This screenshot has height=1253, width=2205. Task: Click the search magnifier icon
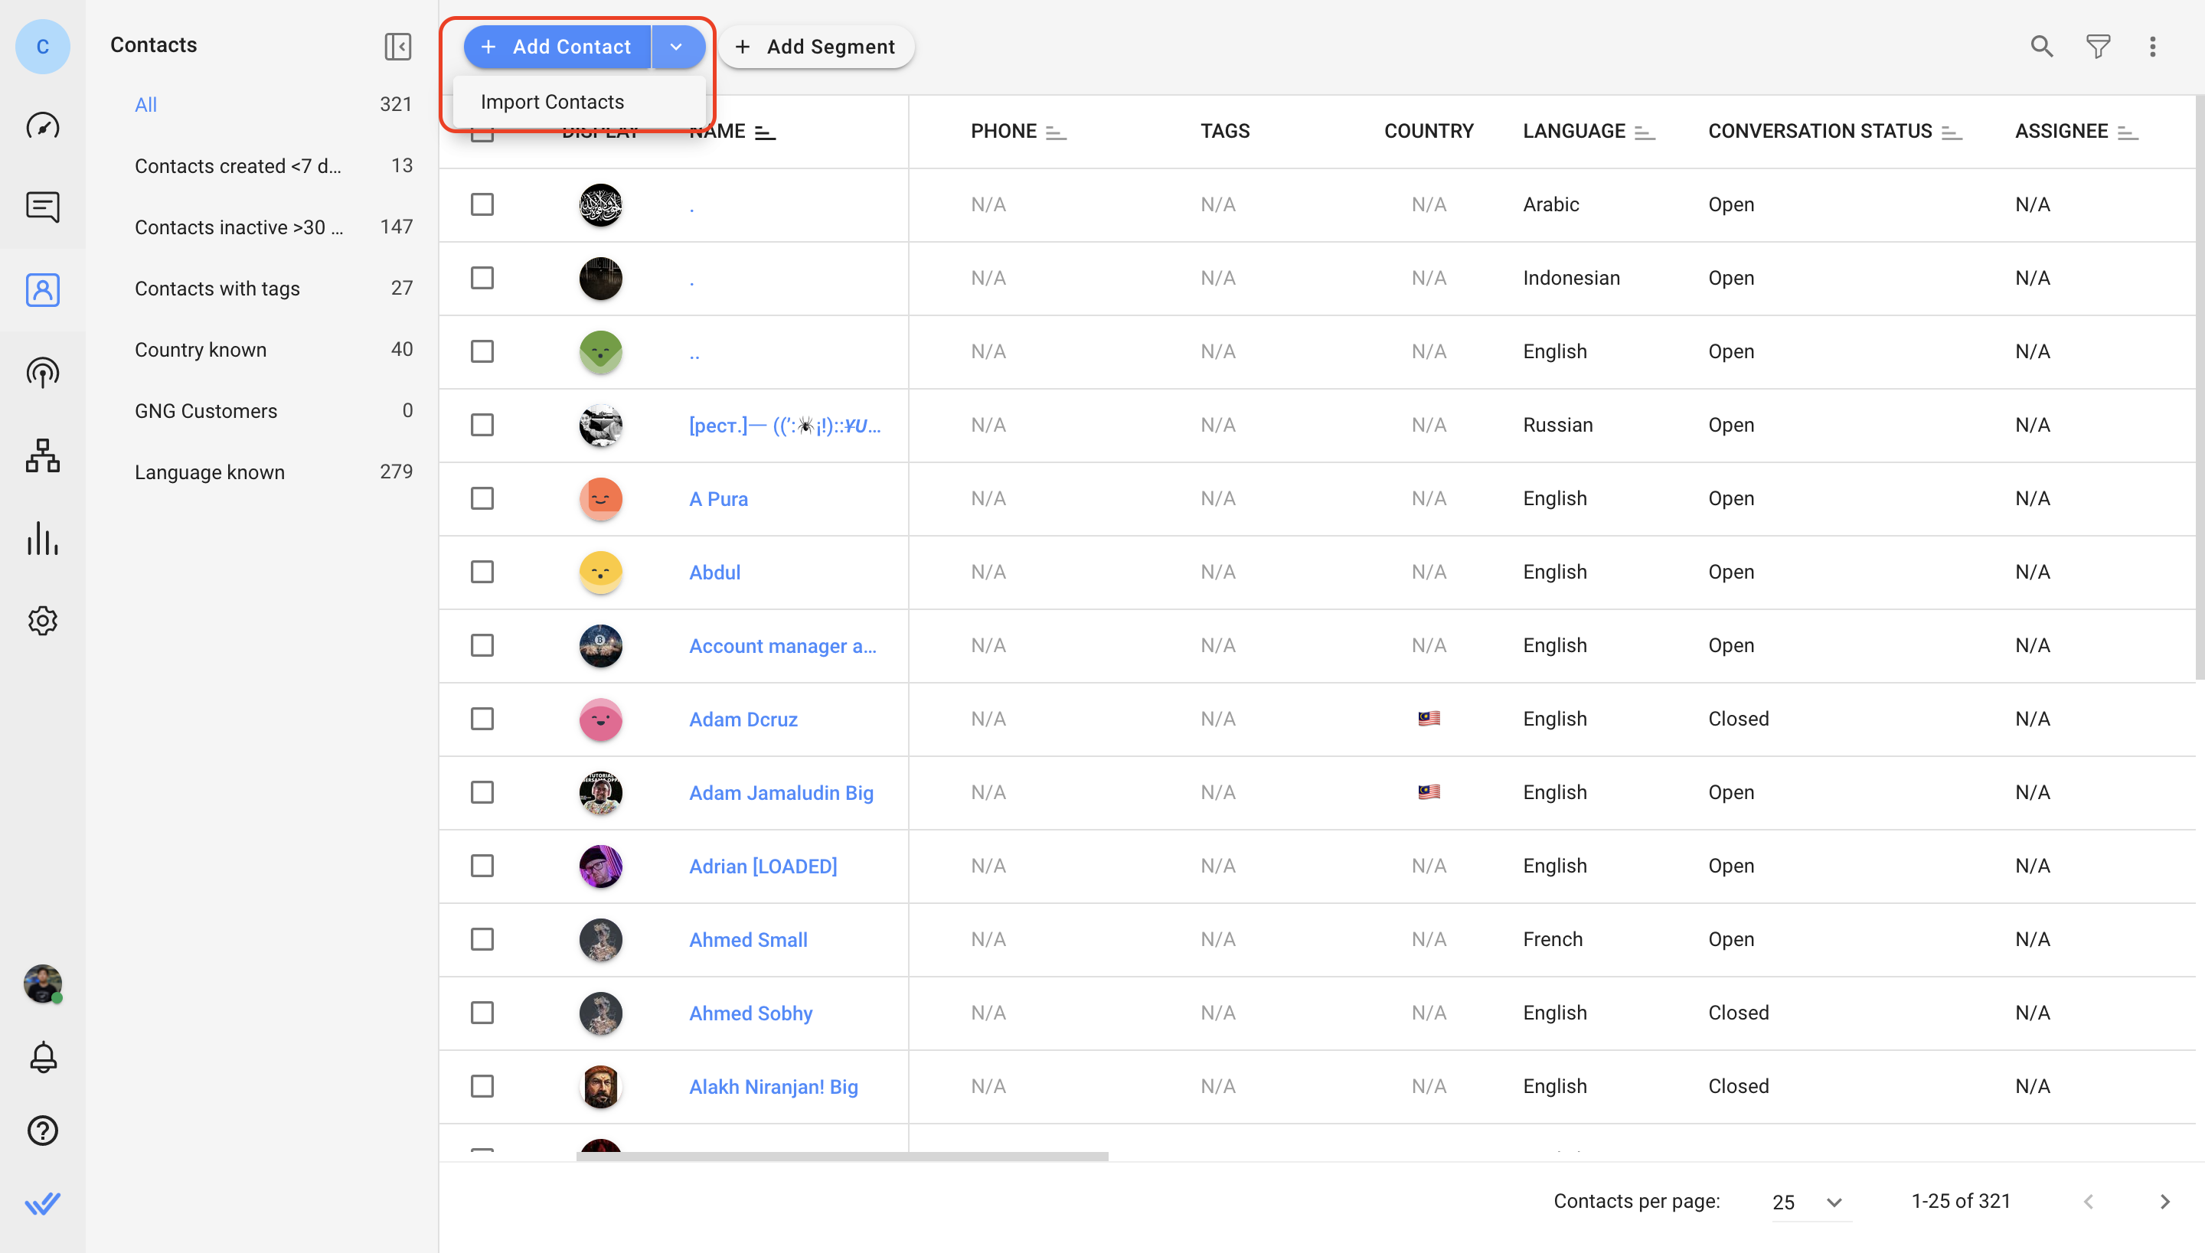2041,47
